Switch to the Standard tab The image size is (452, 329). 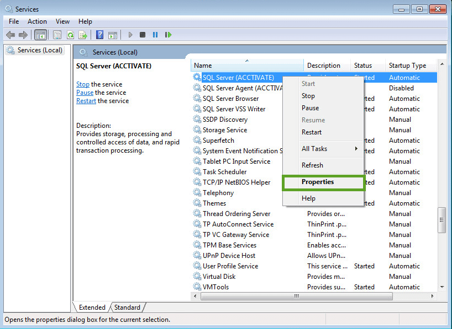point(127,307)
